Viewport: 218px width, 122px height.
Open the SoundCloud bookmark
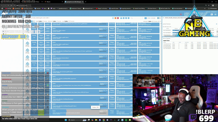[x=16, y=8]
